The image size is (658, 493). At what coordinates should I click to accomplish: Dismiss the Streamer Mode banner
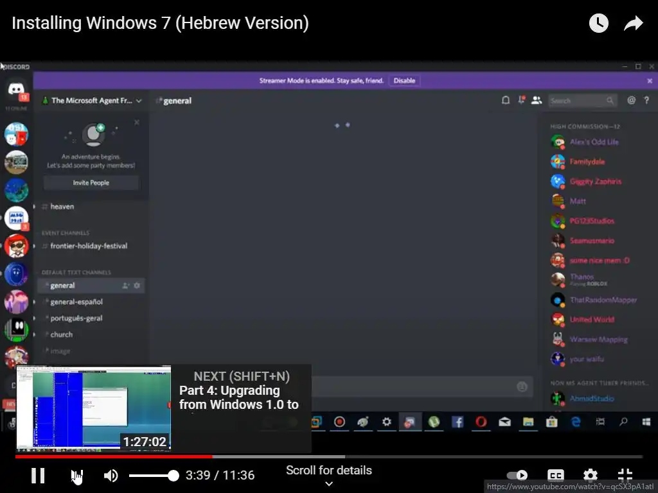point(650,81)
